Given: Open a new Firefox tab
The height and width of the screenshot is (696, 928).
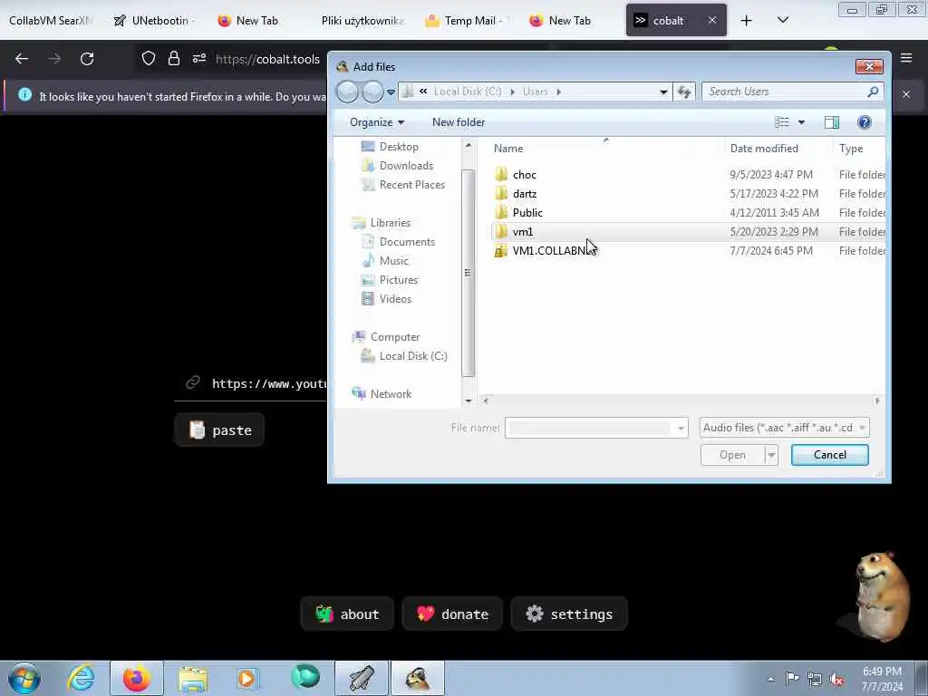Looking at the screenshot, I should pos(747,21).
